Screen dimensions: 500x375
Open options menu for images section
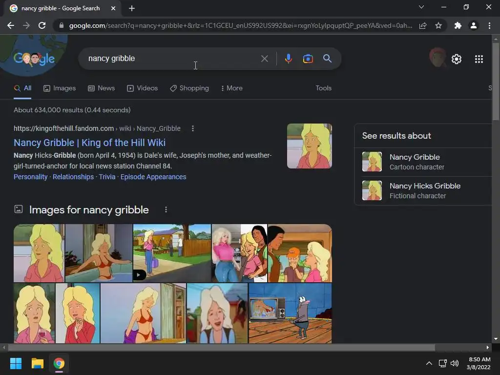(x=166, y=209)
